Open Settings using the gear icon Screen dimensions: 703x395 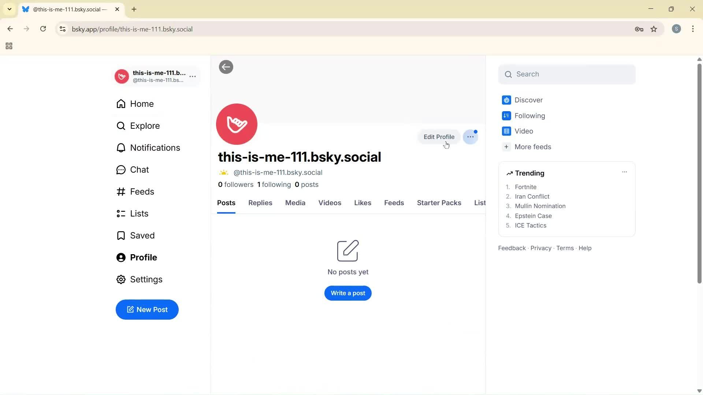tap(121, 279)
